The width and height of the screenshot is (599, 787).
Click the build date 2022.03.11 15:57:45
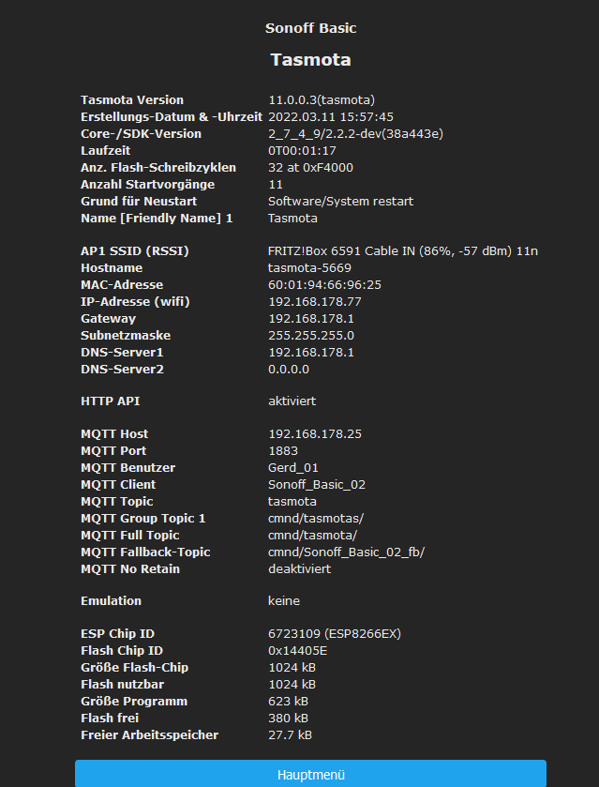coord(331,117)
